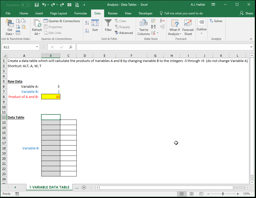Click the Recent Sources clock icon
The height and width of the screenshot is (198, 256).
point(24,21)
